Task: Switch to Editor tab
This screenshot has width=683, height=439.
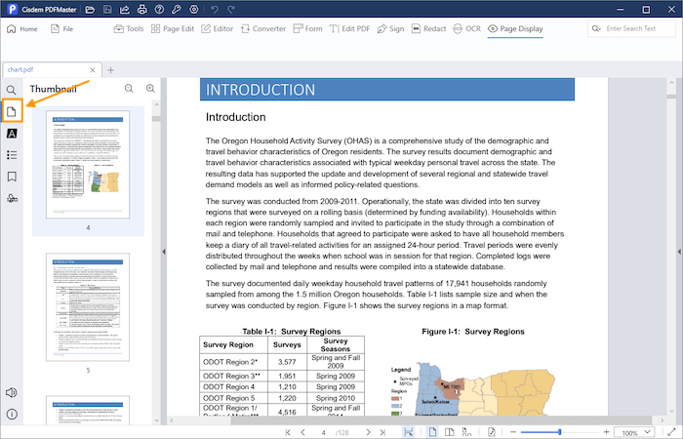Action: coord(218,28)
